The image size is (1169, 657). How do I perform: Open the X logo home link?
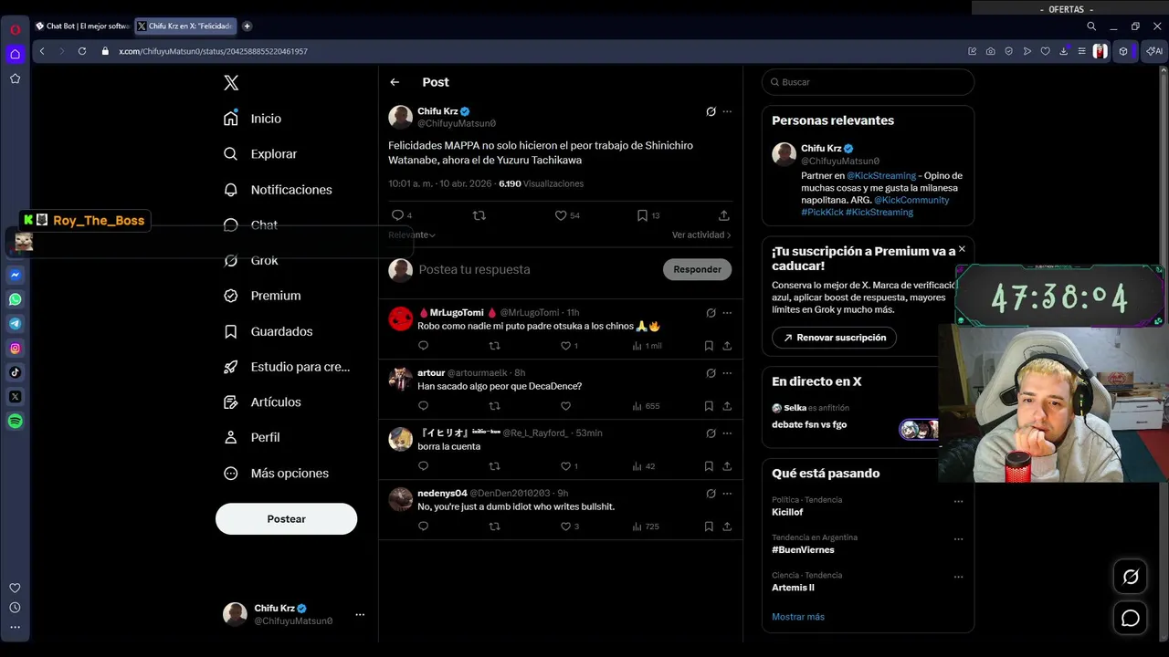pyautogui.click(x=231, y=82)
